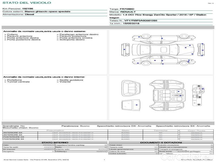
Task: Open the trunk interior diagram
Action: pos(131,88)
